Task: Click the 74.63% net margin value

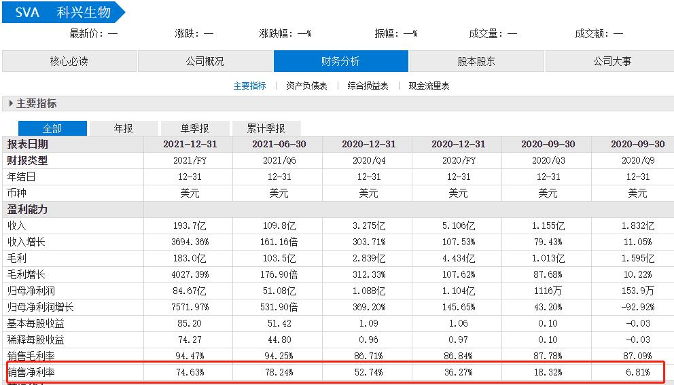Action: (190, 372)
